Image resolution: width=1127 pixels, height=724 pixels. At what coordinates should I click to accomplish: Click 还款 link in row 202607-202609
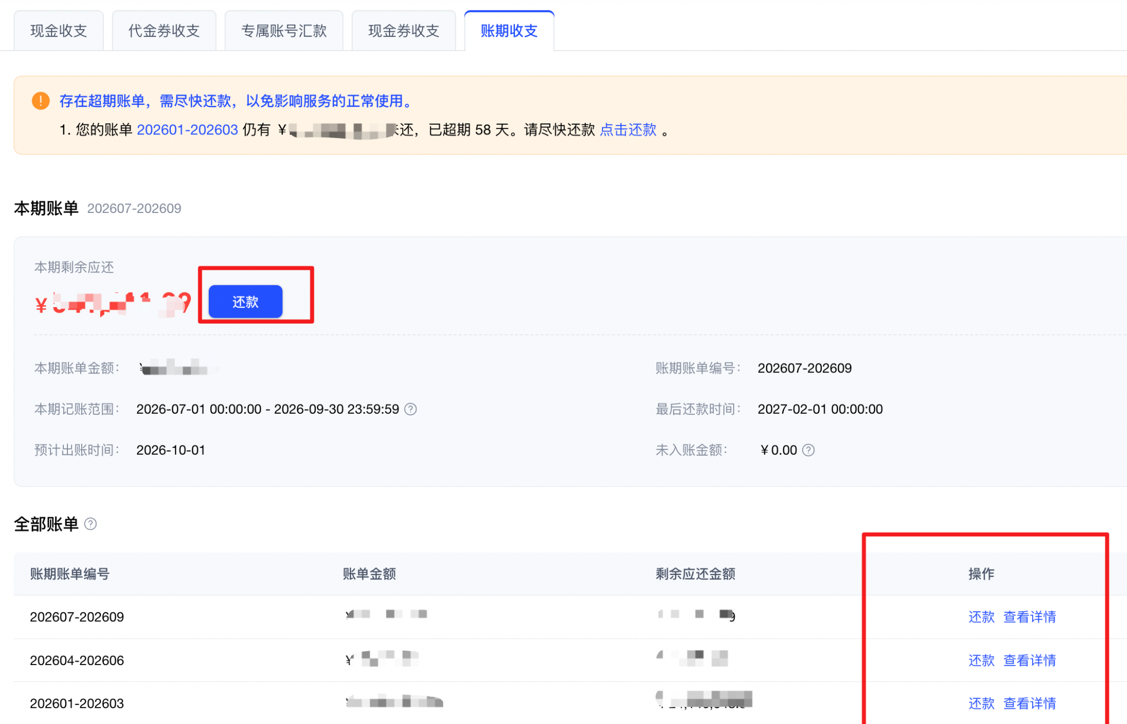(981, 617)
